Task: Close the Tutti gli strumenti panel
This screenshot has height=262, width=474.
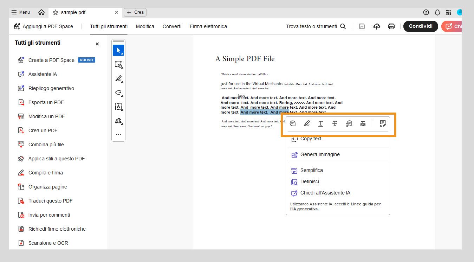Action: [97, 44]
